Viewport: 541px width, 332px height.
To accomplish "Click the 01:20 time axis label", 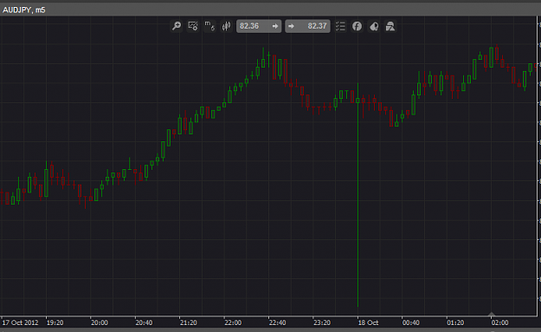I will pos(455,322).
